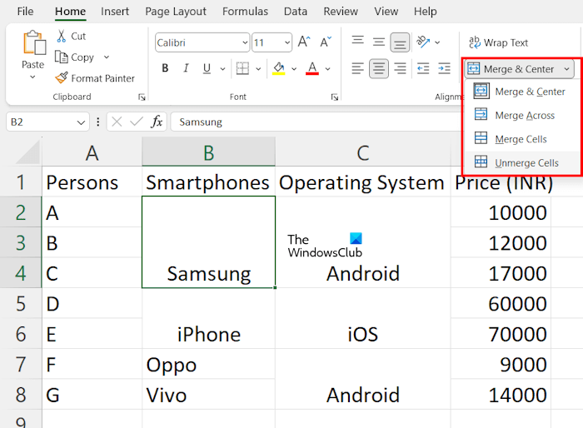Click the Merge & Center ribbon button
The image size is (583, 428).
(511, 69)
